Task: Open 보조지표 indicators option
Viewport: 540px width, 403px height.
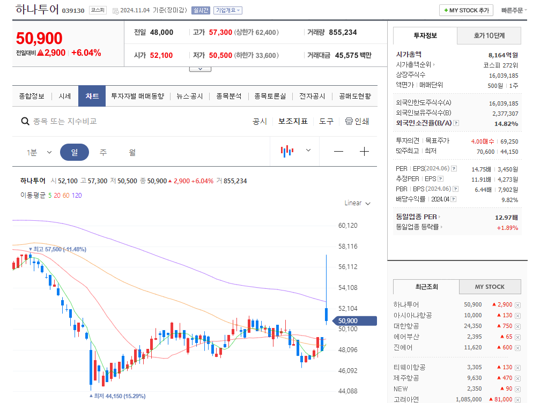Action: tap(293, 121)
